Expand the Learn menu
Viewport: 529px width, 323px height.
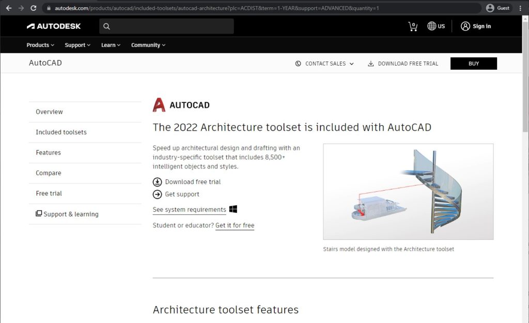pyautogui.click(x=110, y=45)
